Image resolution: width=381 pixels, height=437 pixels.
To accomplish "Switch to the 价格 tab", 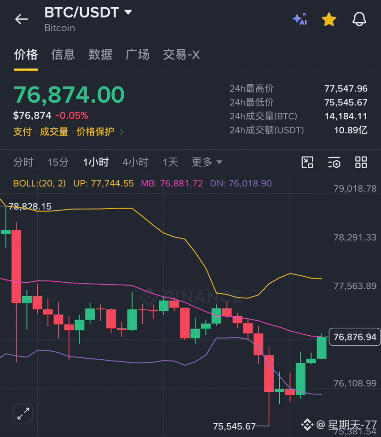I will tap(26, 54).
